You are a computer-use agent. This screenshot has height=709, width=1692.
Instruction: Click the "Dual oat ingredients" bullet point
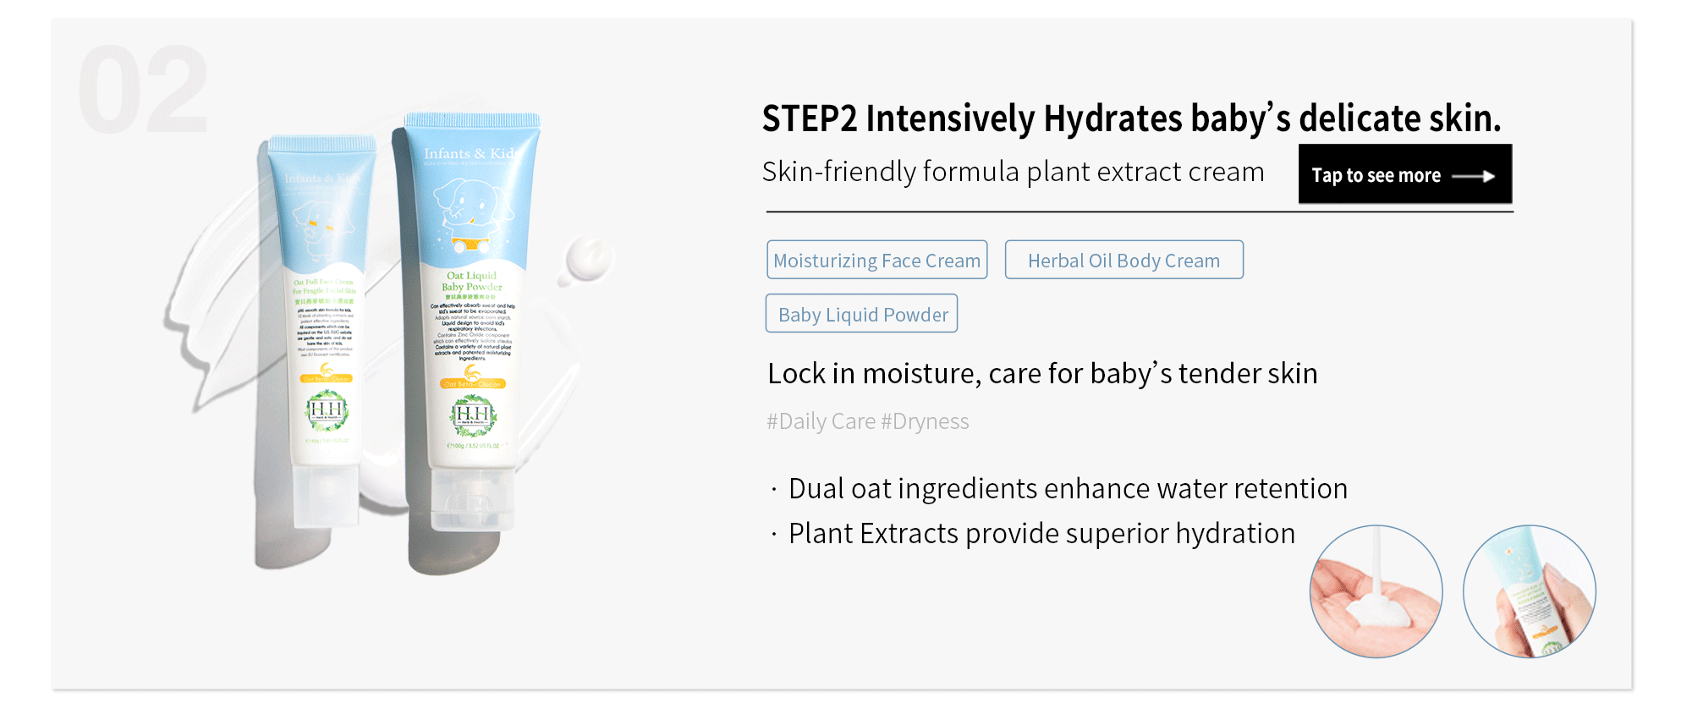(x=1067, y=488)
